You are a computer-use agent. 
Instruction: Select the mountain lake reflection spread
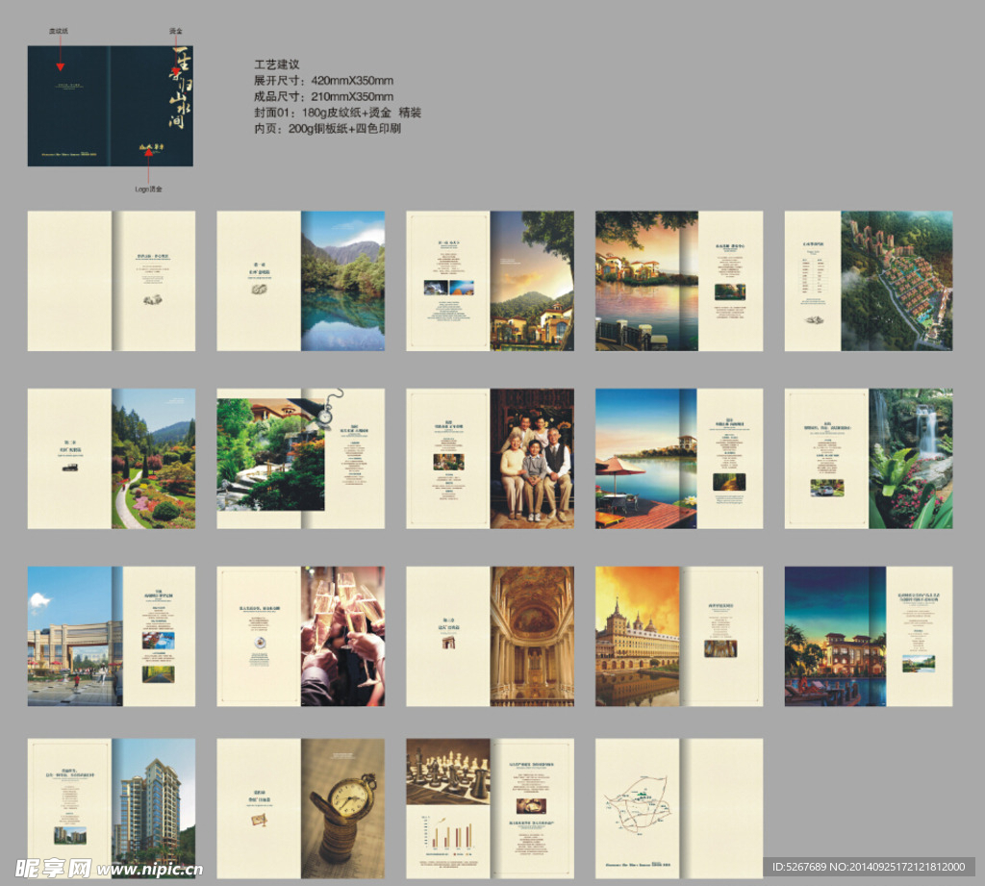click(x=342, y=281)
